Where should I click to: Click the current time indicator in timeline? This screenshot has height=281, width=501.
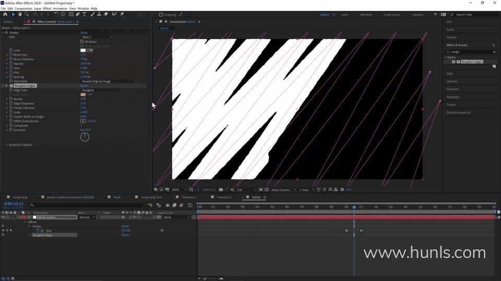point(354,207)
